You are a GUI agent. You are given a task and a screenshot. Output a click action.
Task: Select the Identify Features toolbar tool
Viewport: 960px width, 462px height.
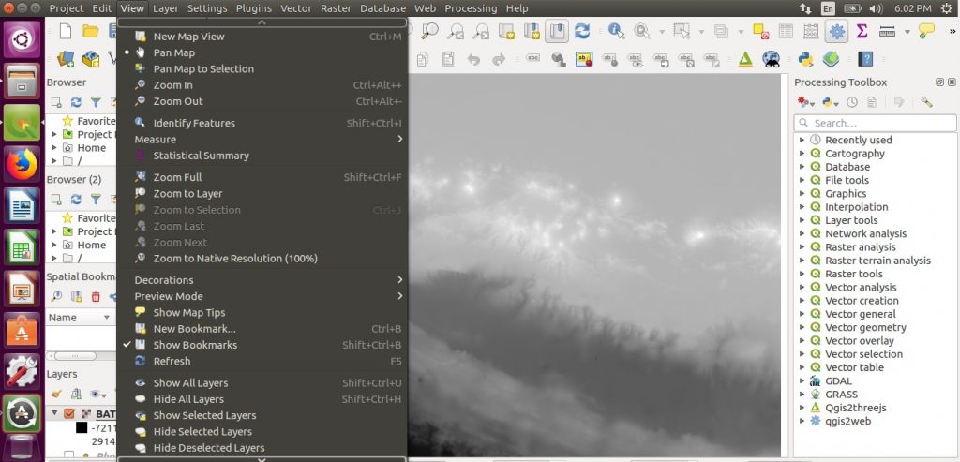616,31
